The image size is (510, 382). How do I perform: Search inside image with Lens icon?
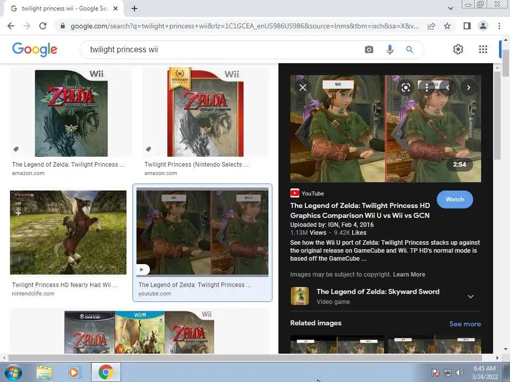[x=405, y=88]
